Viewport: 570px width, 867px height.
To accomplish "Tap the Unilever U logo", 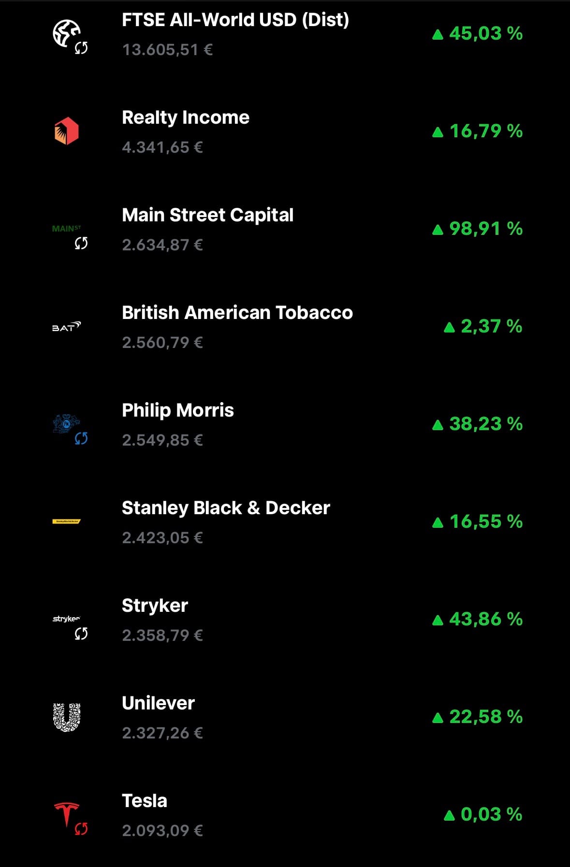I will (66, 717).
